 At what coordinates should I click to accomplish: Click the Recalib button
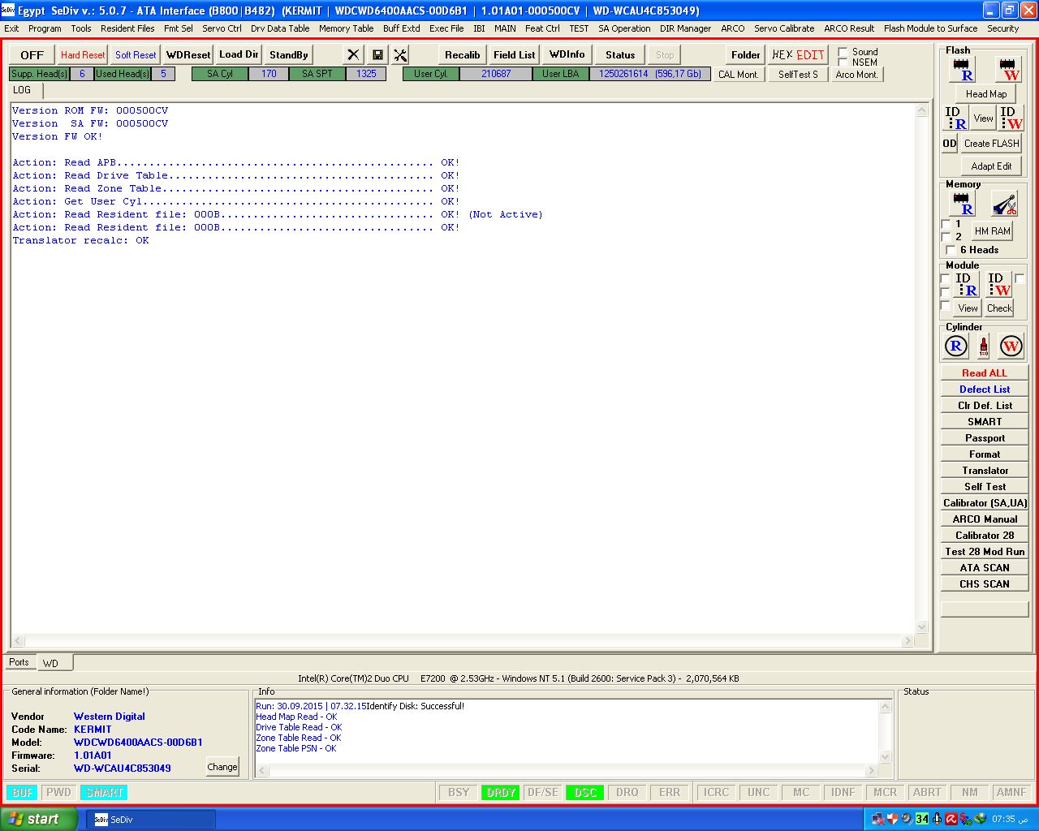pos(462,55)
